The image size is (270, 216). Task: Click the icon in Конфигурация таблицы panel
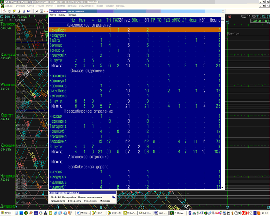click(114, 197)
